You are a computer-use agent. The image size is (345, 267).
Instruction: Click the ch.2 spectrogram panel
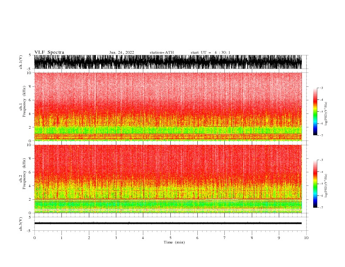[168, 179]
